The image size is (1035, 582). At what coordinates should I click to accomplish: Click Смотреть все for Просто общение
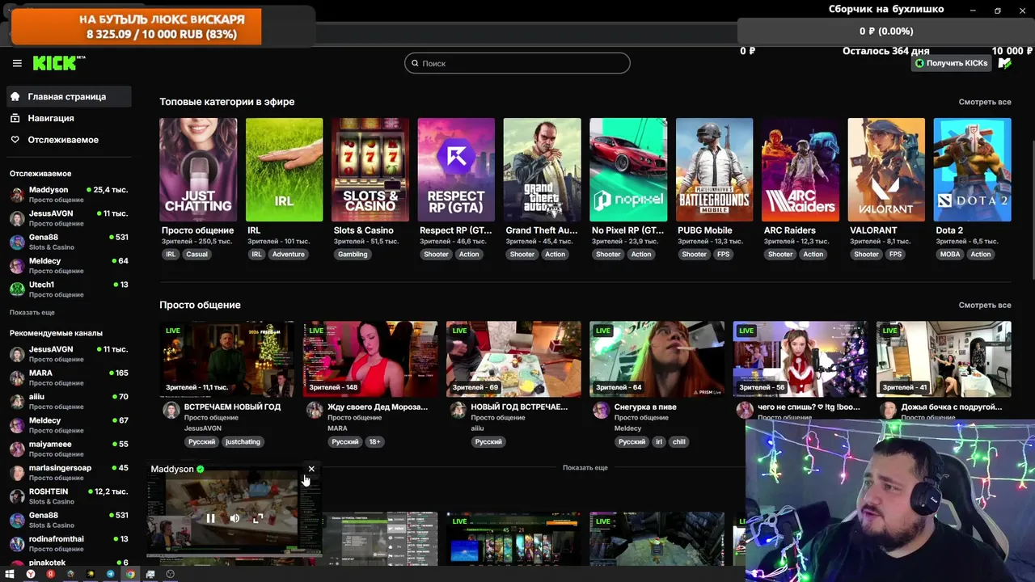985,305
